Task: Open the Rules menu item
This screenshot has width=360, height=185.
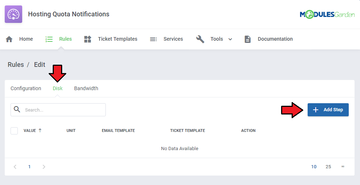Action: (65, 39)
